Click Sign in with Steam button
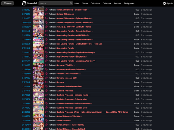The width and height of the screenshot is (174, 130). coord(167,4)
